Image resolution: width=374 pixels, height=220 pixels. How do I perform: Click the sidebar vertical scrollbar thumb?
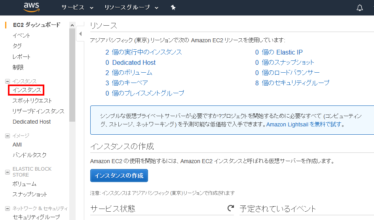[72, 75]
